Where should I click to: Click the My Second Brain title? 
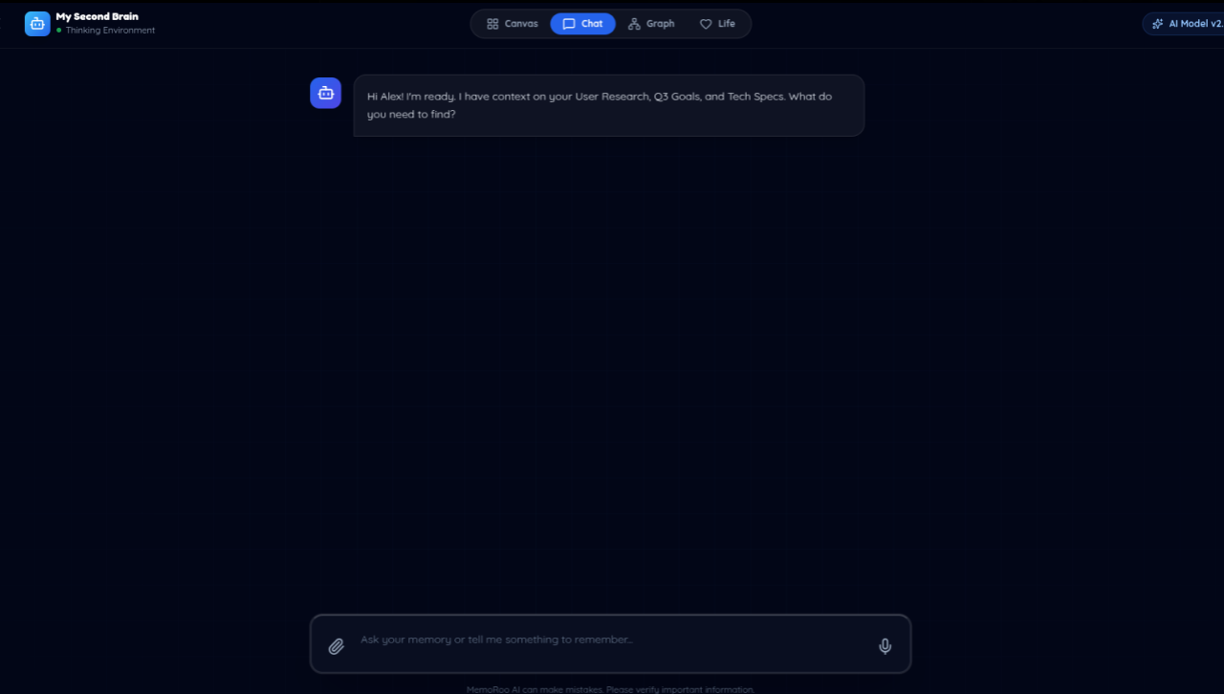97,16
